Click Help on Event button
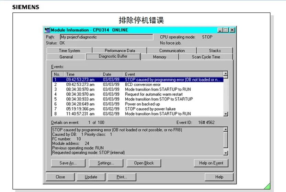The width and height of the screenshot is (286, 192). tap(211, 163)
